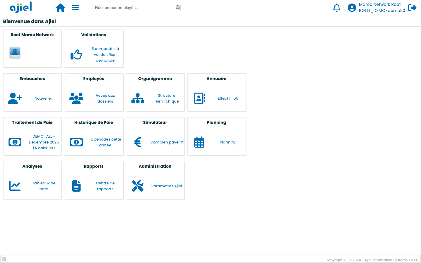
Task: Click Root Maroc Network profile thumbnail
Action: [15, 53]
